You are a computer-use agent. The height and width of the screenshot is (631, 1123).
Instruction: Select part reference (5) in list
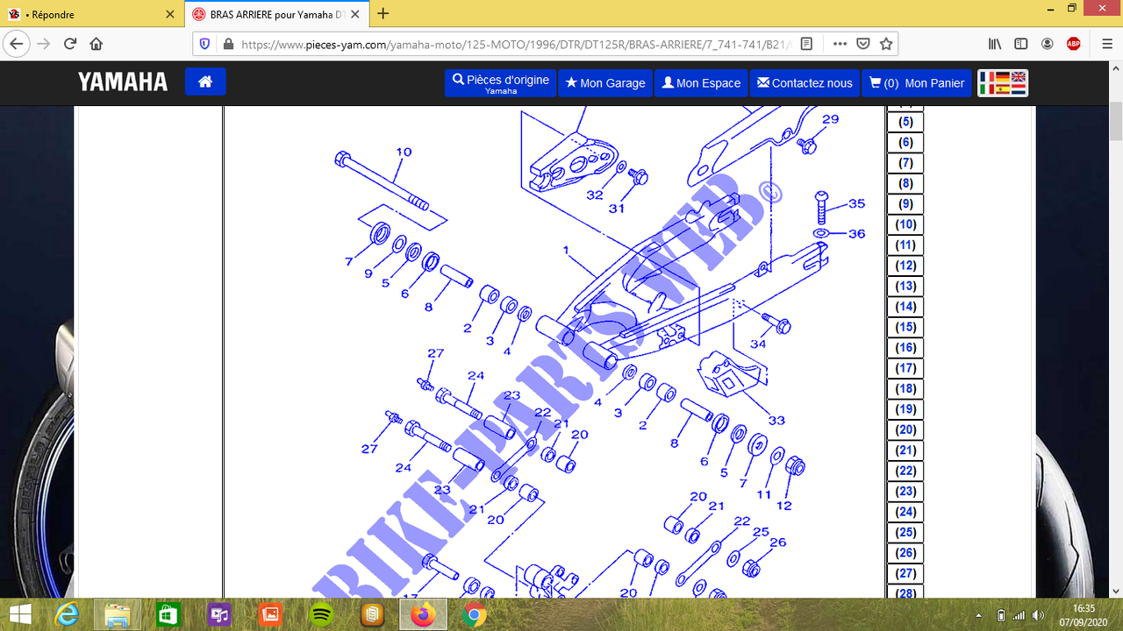(905, 122)
